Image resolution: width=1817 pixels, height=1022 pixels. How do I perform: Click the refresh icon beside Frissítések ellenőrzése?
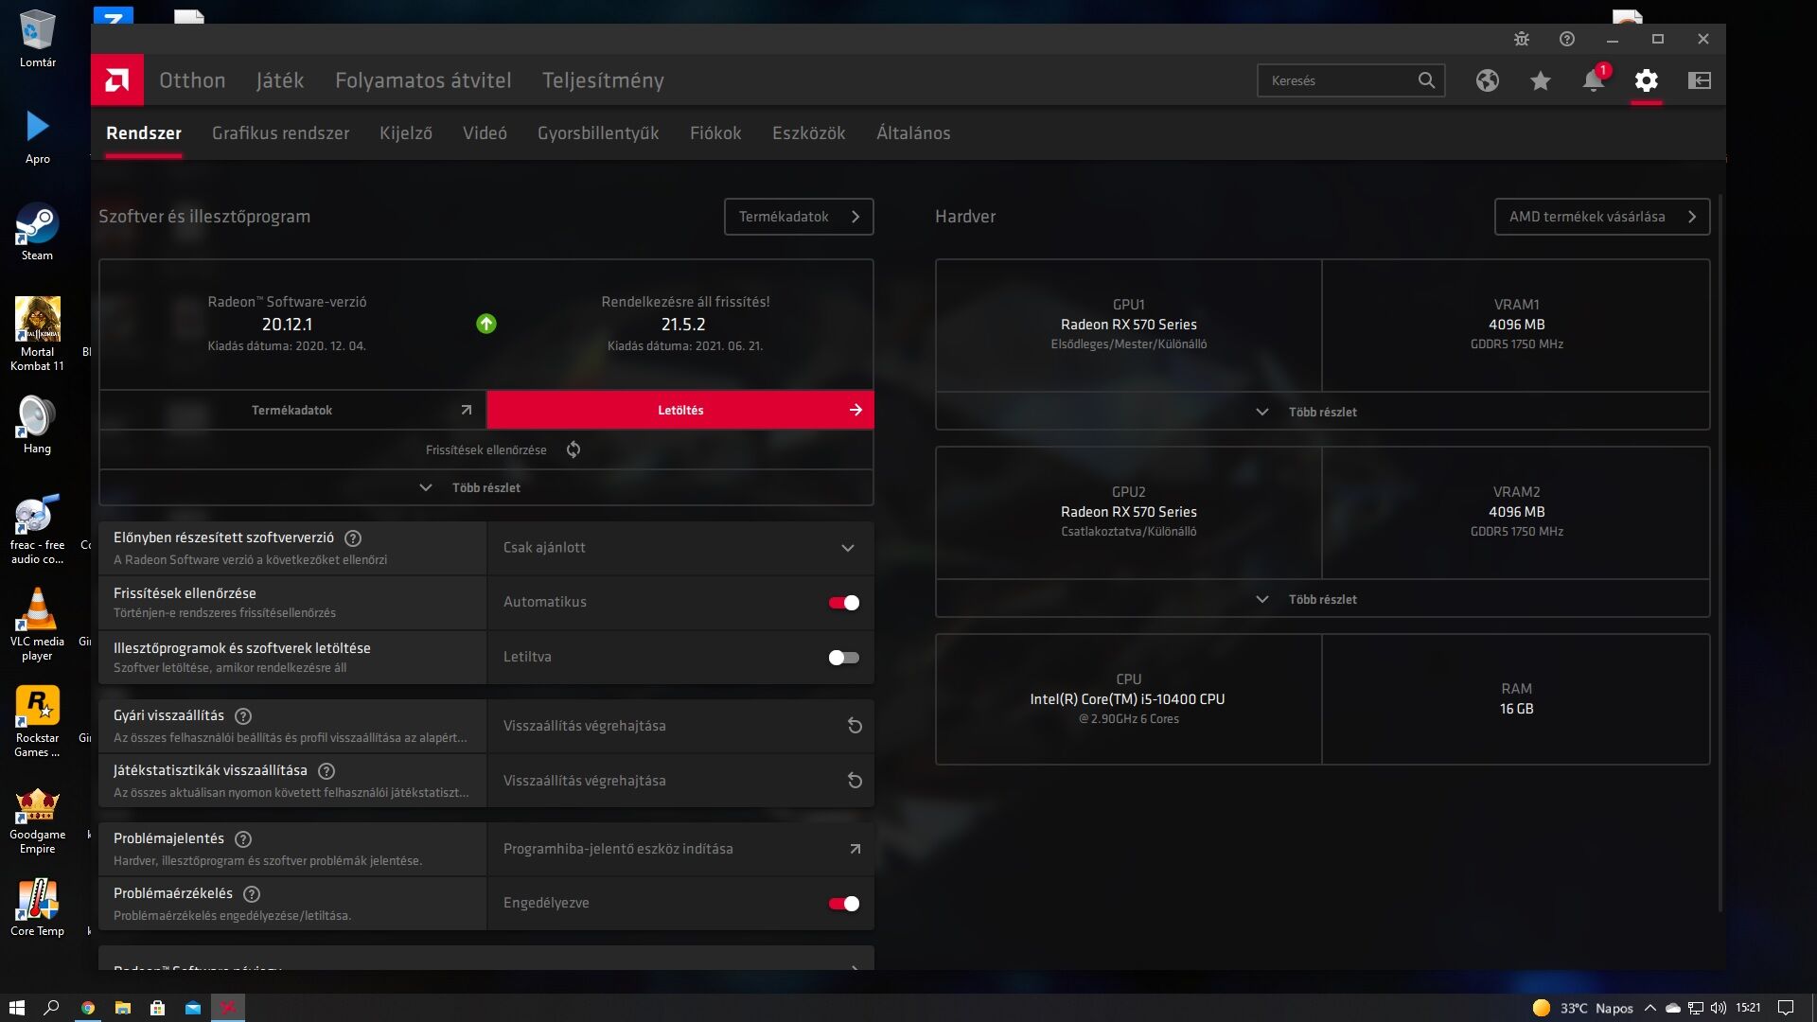pyautogui.click(x=573, y=449)
